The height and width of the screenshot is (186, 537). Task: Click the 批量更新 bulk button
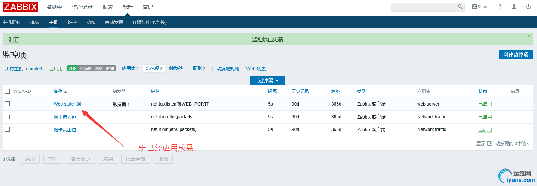[x=136, y=159]
